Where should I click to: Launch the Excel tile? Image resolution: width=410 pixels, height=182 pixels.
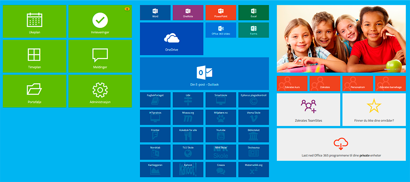(254, 13)
